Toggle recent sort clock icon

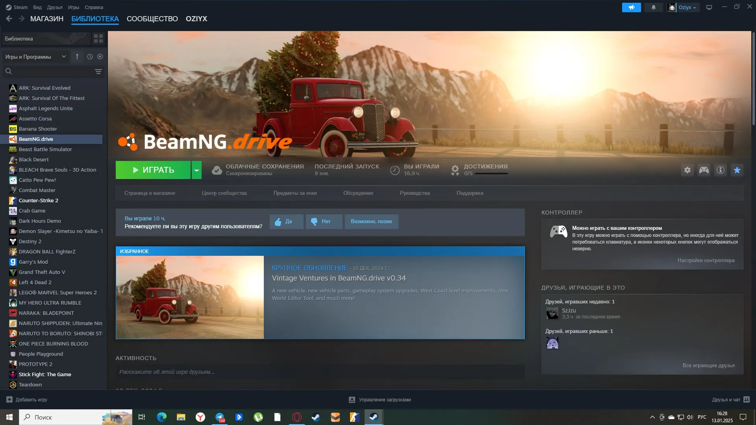click(90, 57)
